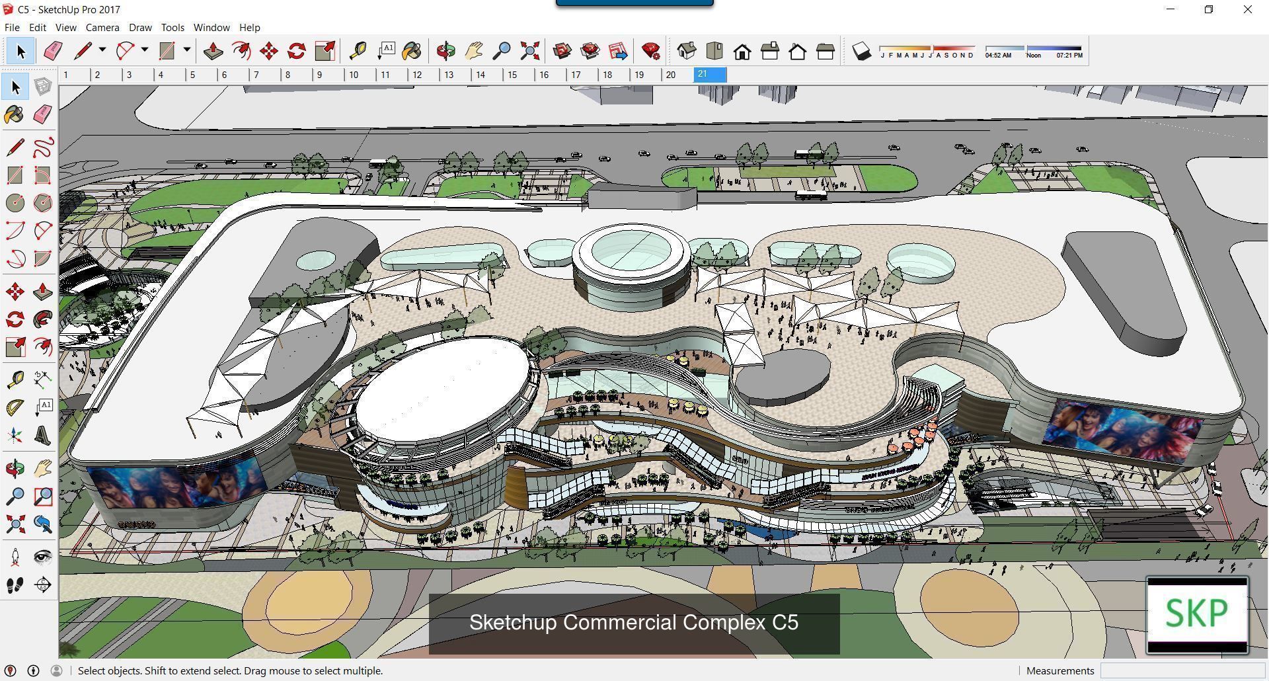Choose the Zoom magnifier in top toolbar
The image size is (1269, 681).
[502, 51]
